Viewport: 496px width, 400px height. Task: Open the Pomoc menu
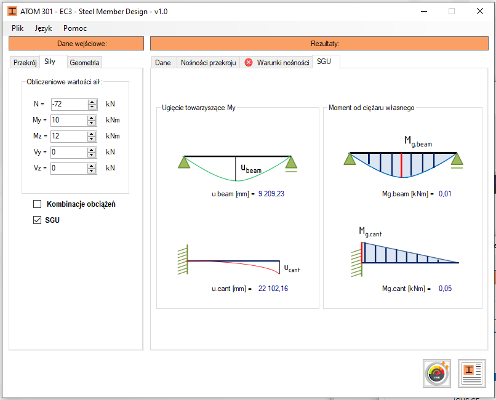coord(75,28)
